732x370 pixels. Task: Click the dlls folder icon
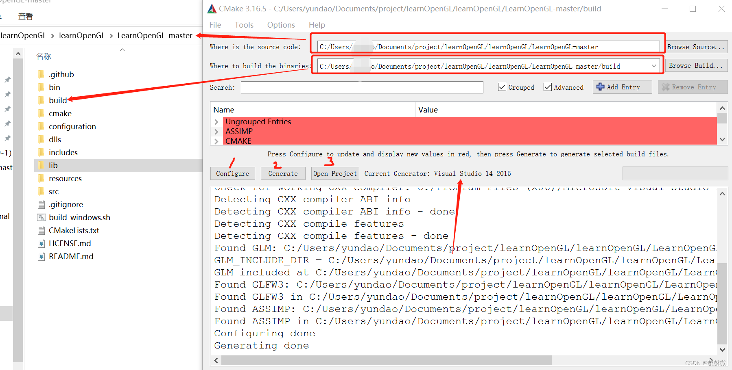(x=41, y=139)
